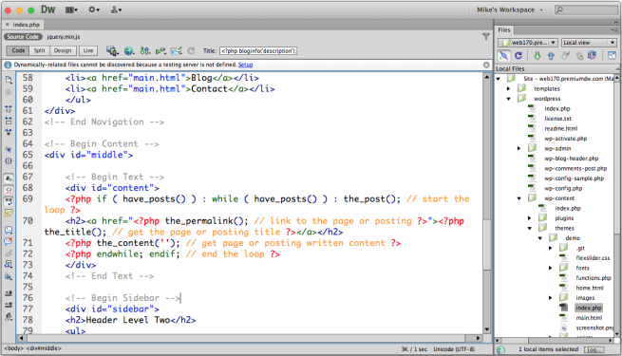The image size is (622, 356).
Task: Switch to Code view
Action: click(x=18, y=50)
